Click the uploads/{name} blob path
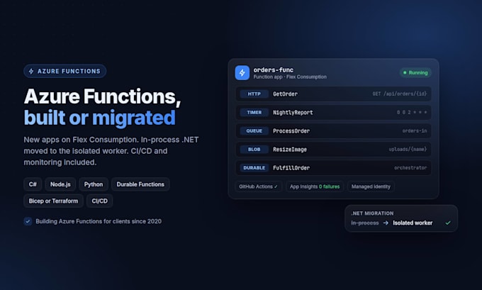The image size is (482, 290). pyautogui.click(x=408, y=149)
